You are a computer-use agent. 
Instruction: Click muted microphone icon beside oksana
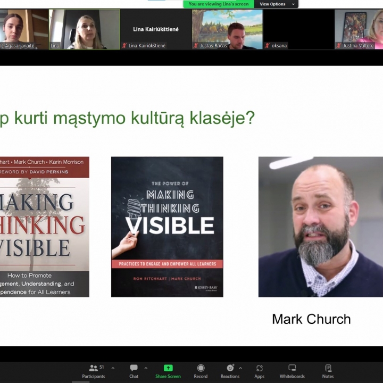(x=267, y=45)
